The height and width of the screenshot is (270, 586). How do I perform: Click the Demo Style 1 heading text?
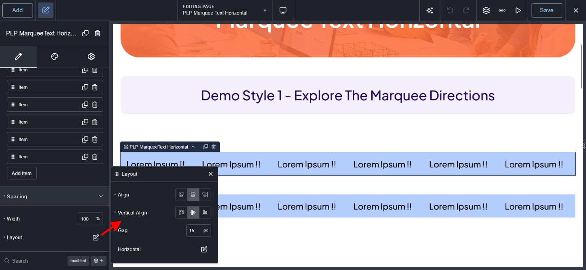click(348, 95)
